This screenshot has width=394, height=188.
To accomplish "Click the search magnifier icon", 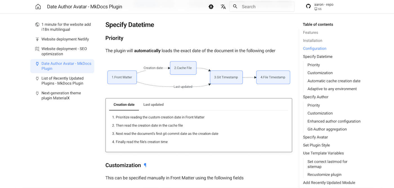I will coord(235,6).
